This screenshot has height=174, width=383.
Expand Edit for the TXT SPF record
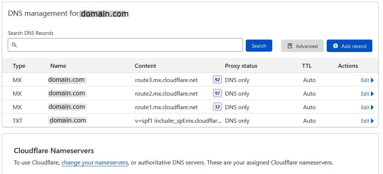tap(367, 121)
